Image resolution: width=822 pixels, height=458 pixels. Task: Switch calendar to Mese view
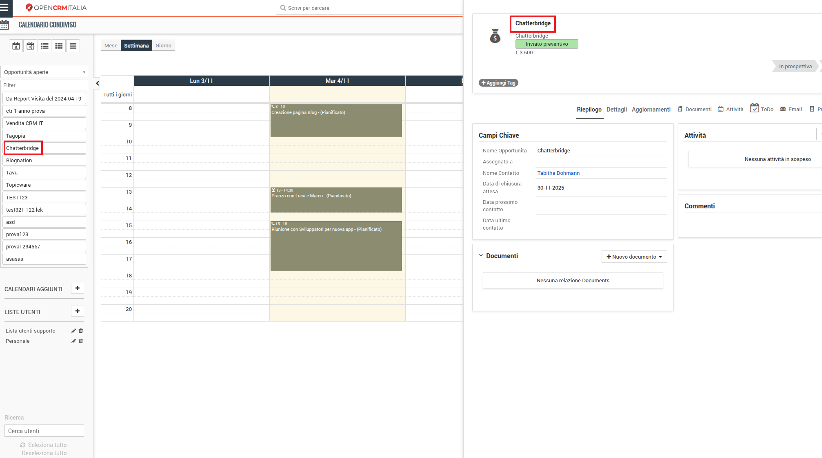[111, 45]
